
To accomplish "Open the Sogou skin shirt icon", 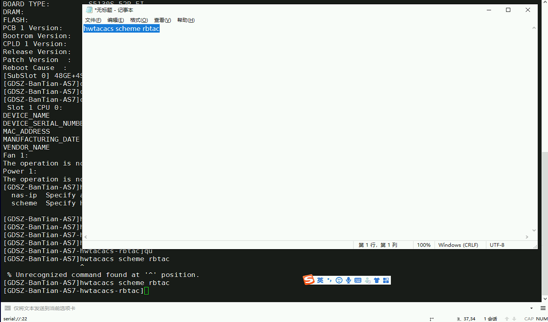I will pyautogui.click(x=377, y=280).
